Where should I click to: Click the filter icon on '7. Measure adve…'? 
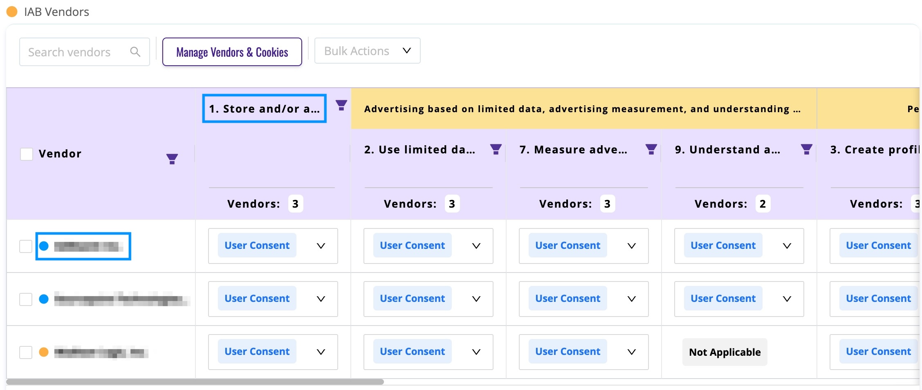tap(651, 149)
